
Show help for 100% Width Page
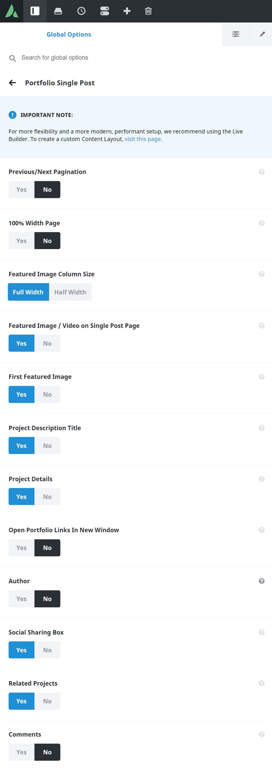tap(262, 223)
